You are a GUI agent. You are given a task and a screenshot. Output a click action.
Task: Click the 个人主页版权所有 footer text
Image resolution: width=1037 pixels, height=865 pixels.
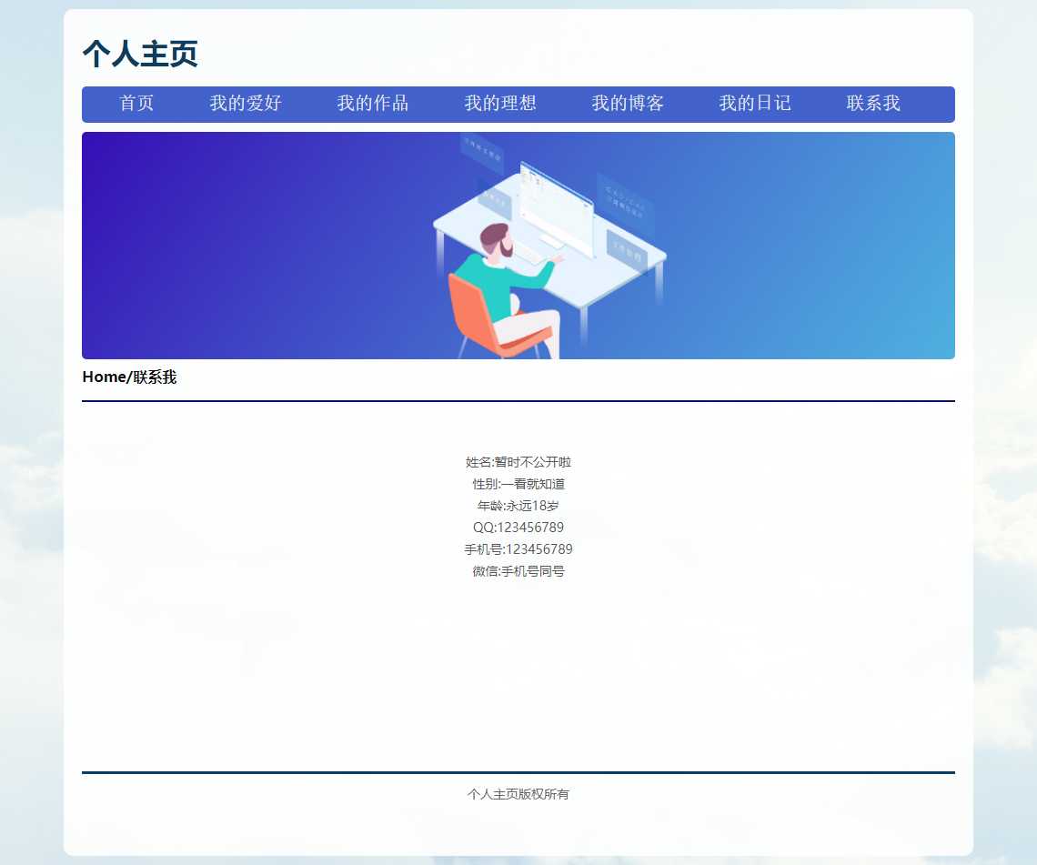click(518, 794)
